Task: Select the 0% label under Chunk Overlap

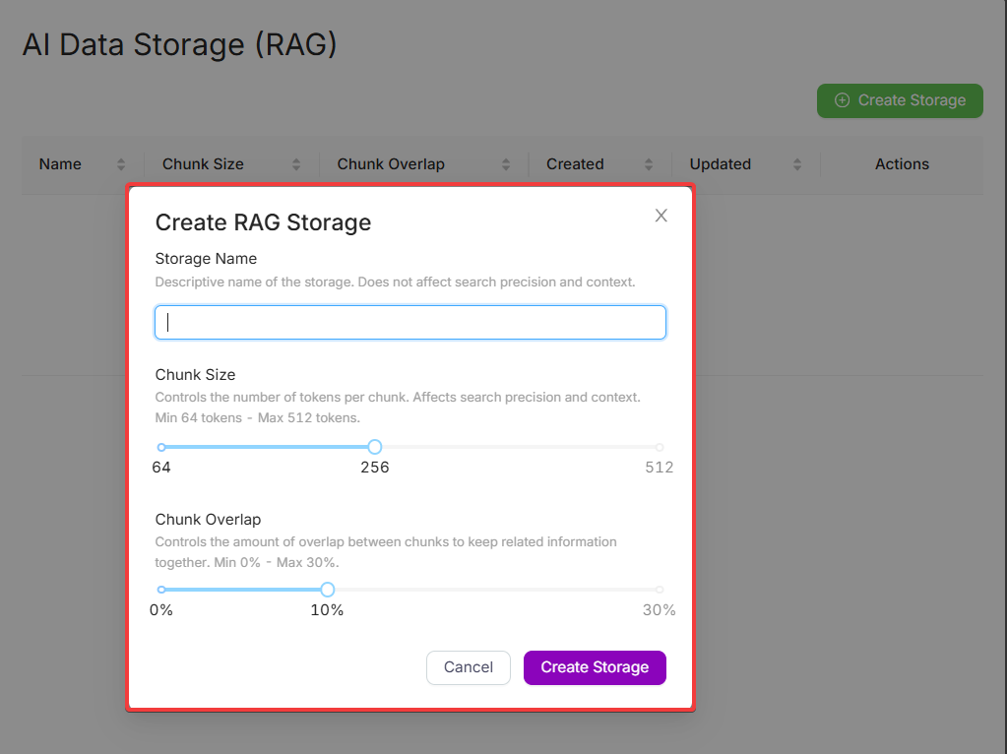Action: (161, 610)
